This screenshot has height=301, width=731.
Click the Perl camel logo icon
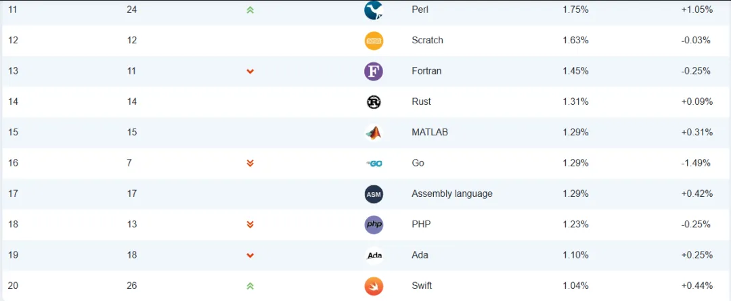(374, 10)
